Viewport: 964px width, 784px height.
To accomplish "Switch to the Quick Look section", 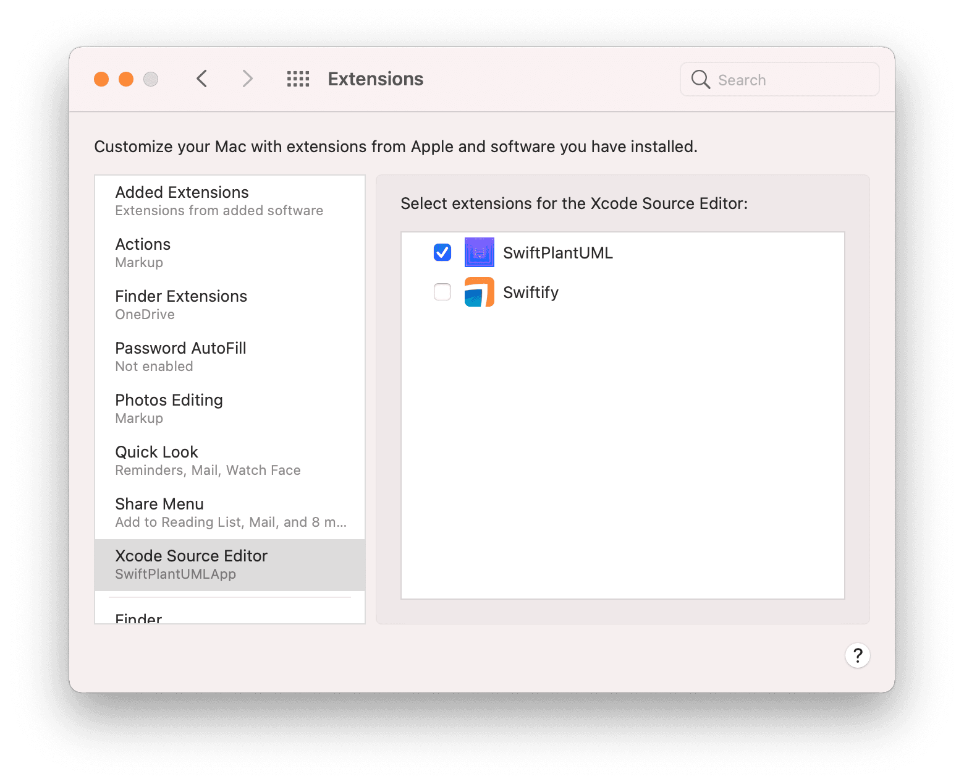I will click(x=156, y=459).
